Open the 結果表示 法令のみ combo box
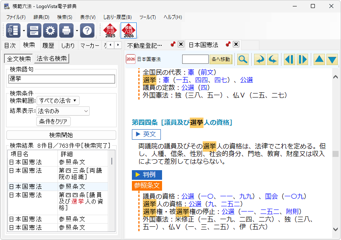The height and width of the screenshot is (240, 341). (63, 111)
